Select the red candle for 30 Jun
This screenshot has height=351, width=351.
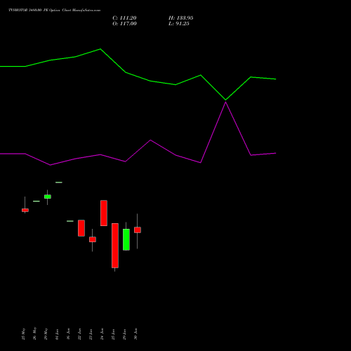click(138, 230)
